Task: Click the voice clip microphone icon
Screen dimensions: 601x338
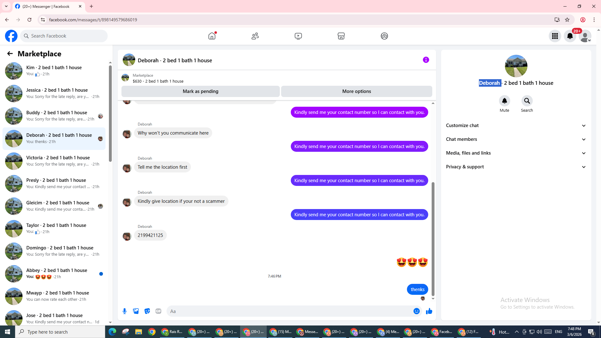Action: (125, 311)
